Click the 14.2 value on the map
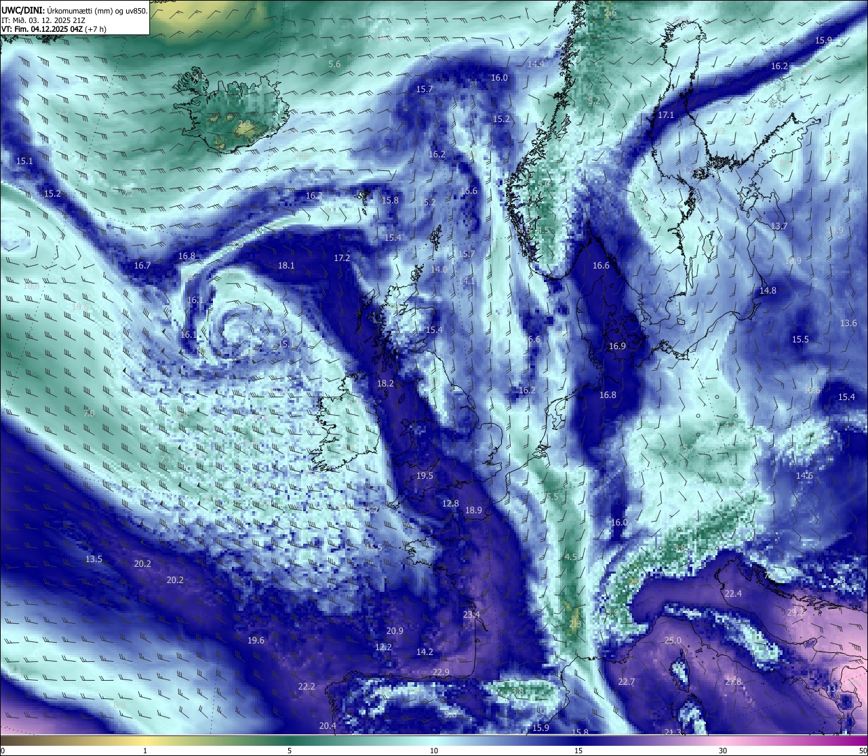Screen dimensions: 868x756 click(425, 652)
